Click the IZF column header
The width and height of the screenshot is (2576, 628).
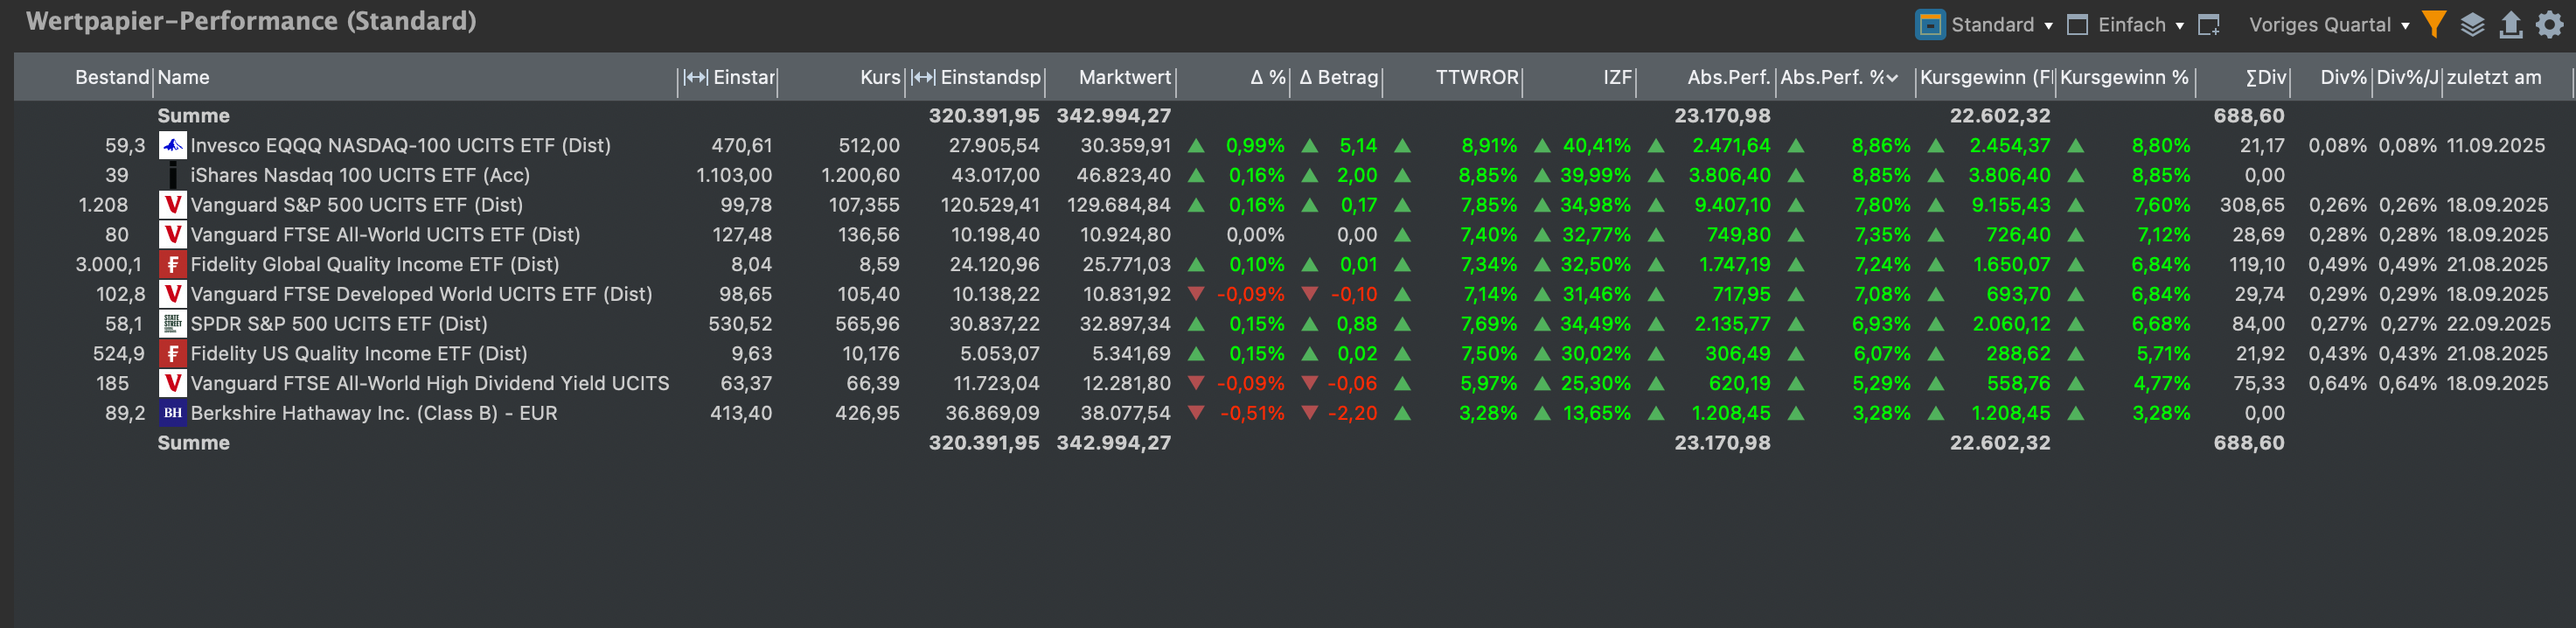pos(1616,78)
